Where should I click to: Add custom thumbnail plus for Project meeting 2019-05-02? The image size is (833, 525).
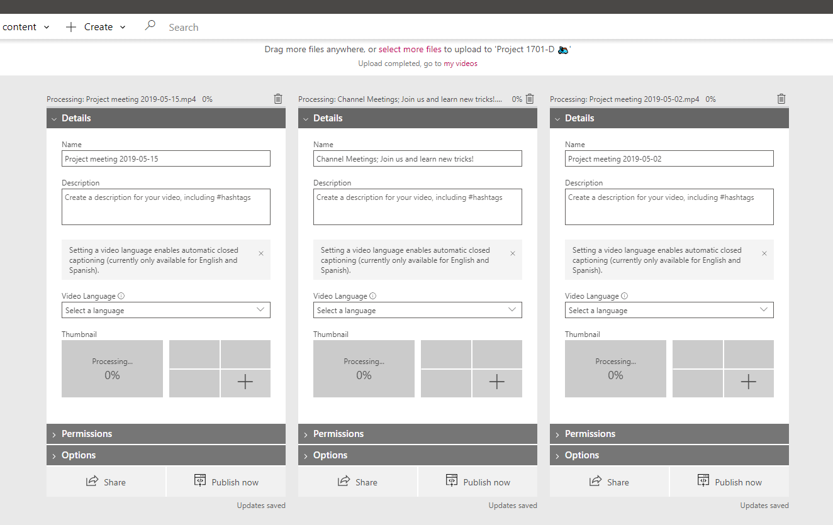(749, 383)
